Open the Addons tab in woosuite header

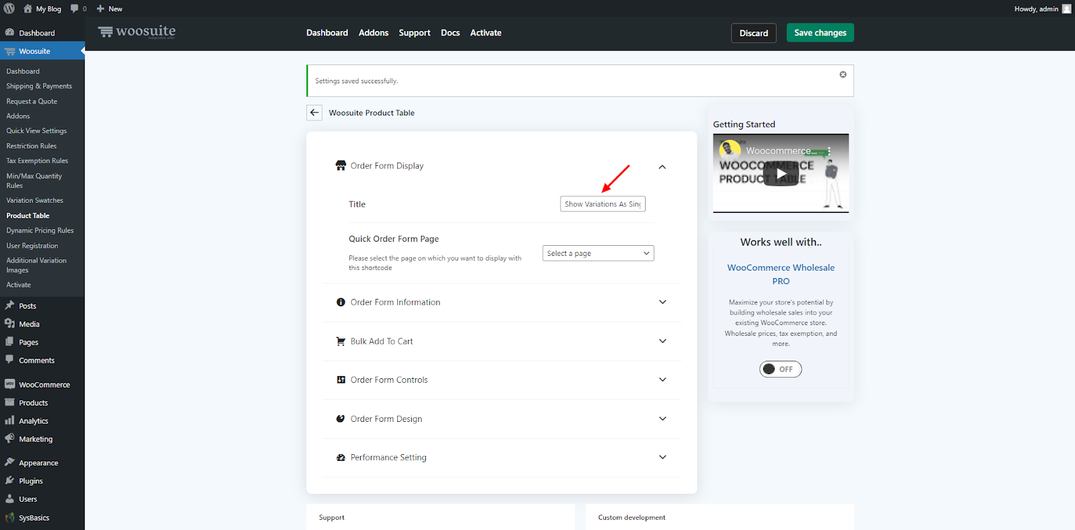374,33
